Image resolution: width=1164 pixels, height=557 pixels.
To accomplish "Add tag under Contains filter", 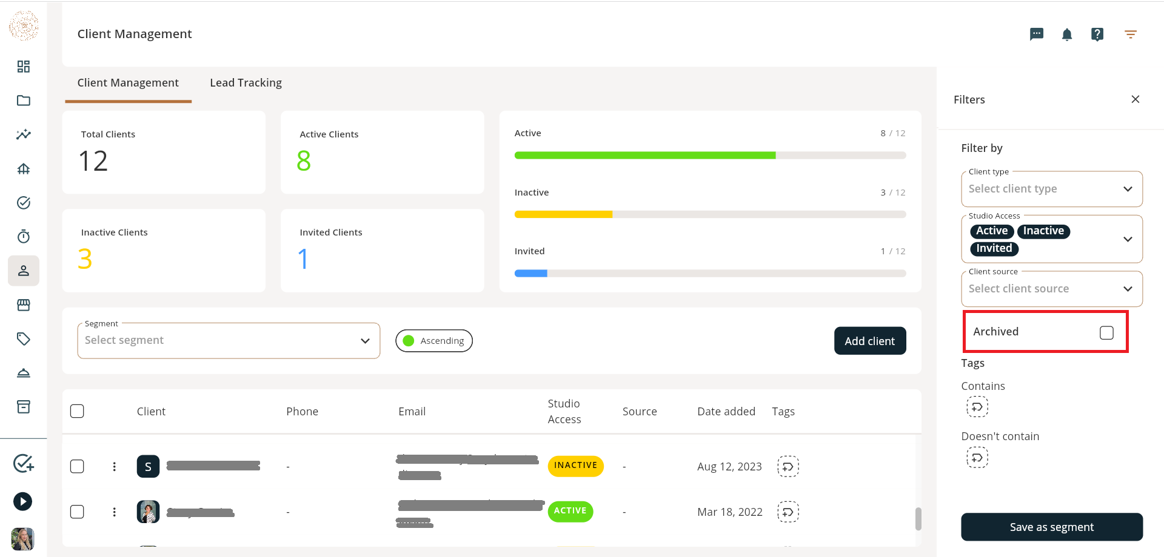I will pos(977,407).
